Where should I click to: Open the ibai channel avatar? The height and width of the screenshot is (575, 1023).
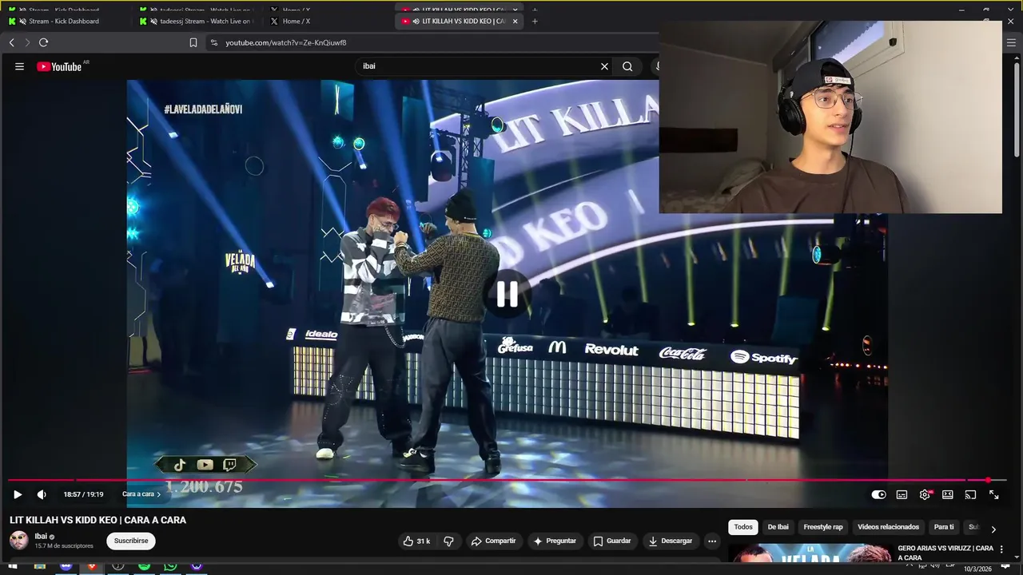click(18, 541)
